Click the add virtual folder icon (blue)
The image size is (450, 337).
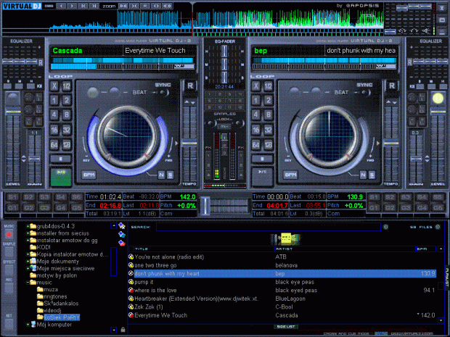[x=122, y=235]
